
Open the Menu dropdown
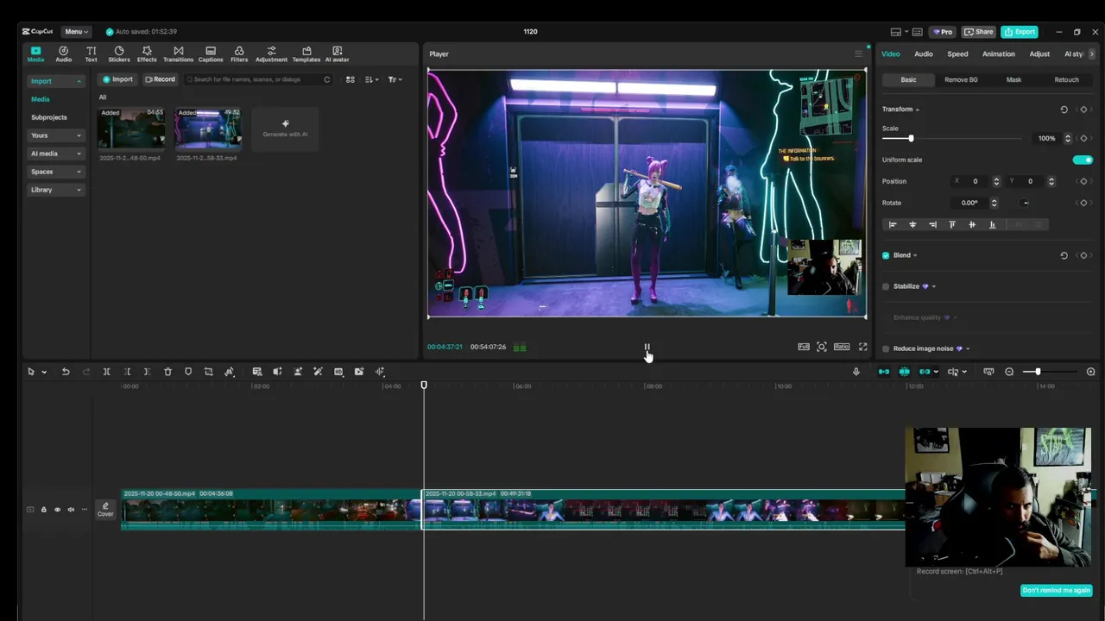click(76, 32)
